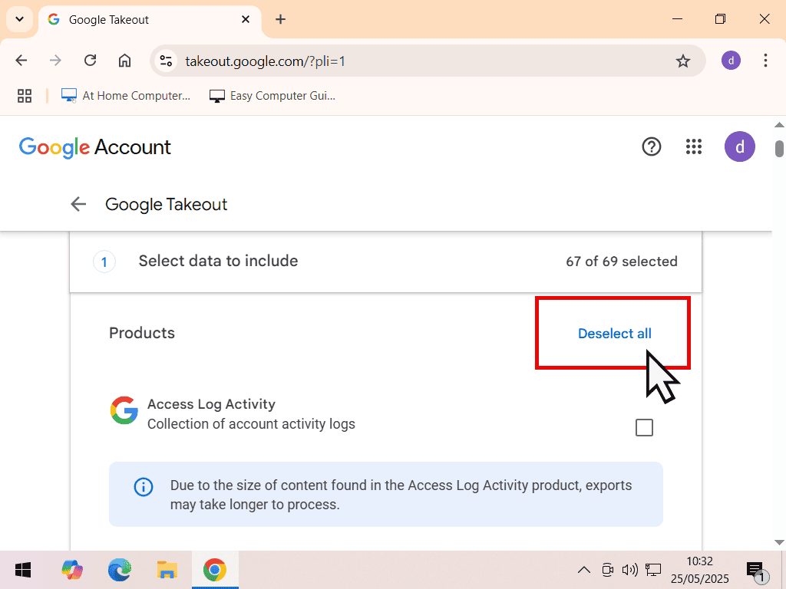Open Chrome three-dot menu

(765, 61)
